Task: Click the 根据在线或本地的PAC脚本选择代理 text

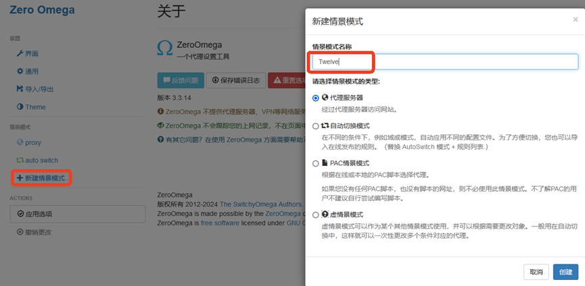Action: click(x=376, y=175)
